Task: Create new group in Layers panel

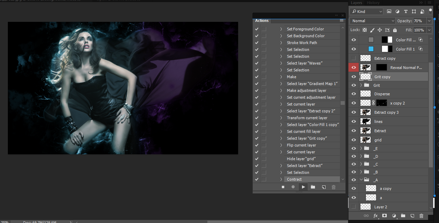Action: pyautogui.click(x=403, y=216)
